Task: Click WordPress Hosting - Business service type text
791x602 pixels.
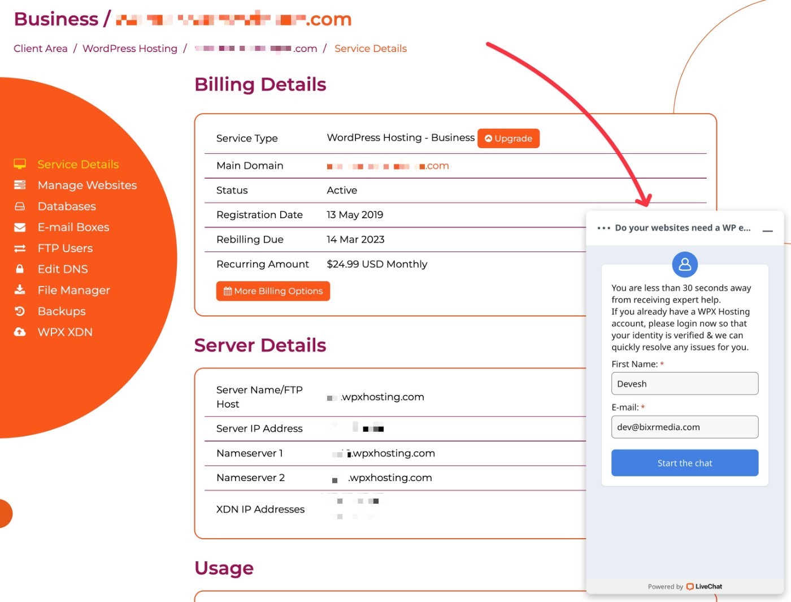Action: click(x=401, y=138)
